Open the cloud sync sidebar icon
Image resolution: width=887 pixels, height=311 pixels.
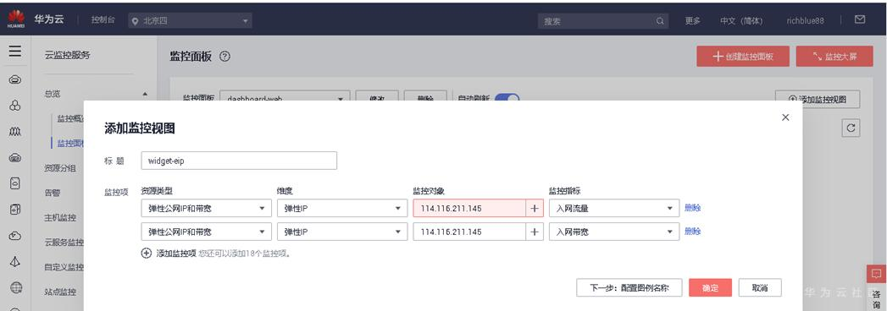click(15, 236)
